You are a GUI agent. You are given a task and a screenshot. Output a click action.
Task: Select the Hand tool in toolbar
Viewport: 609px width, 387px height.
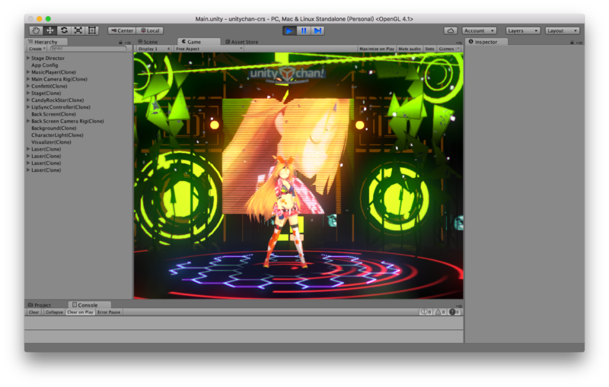point(36,30)
